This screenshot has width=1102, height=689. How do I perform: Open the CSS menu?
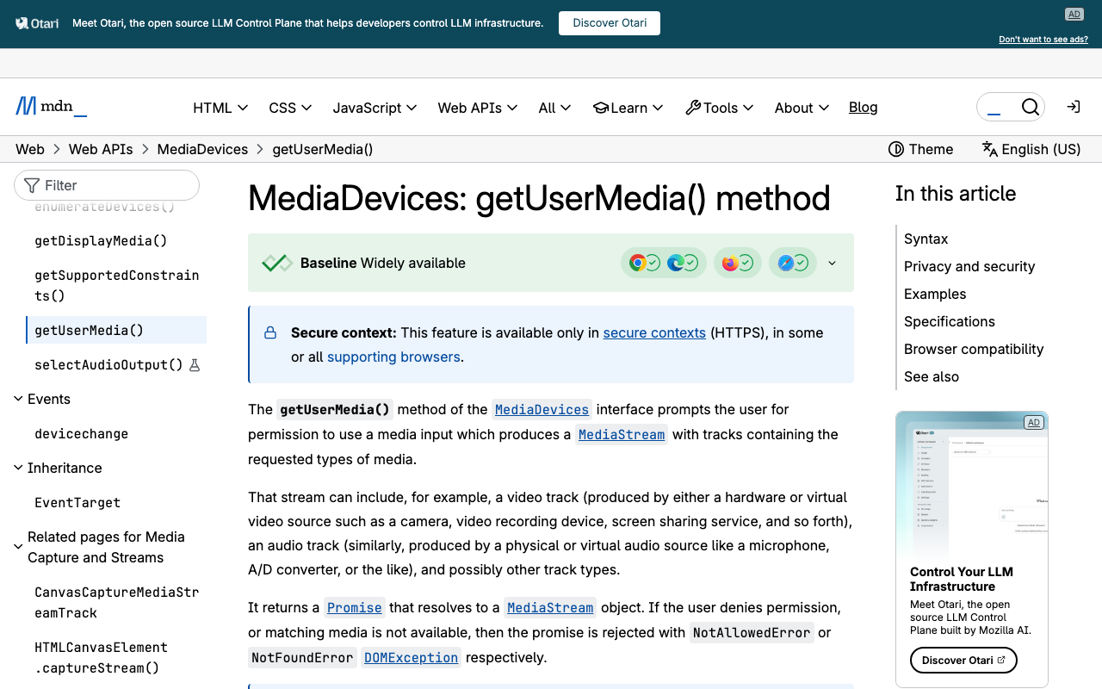tap(290, 108)
